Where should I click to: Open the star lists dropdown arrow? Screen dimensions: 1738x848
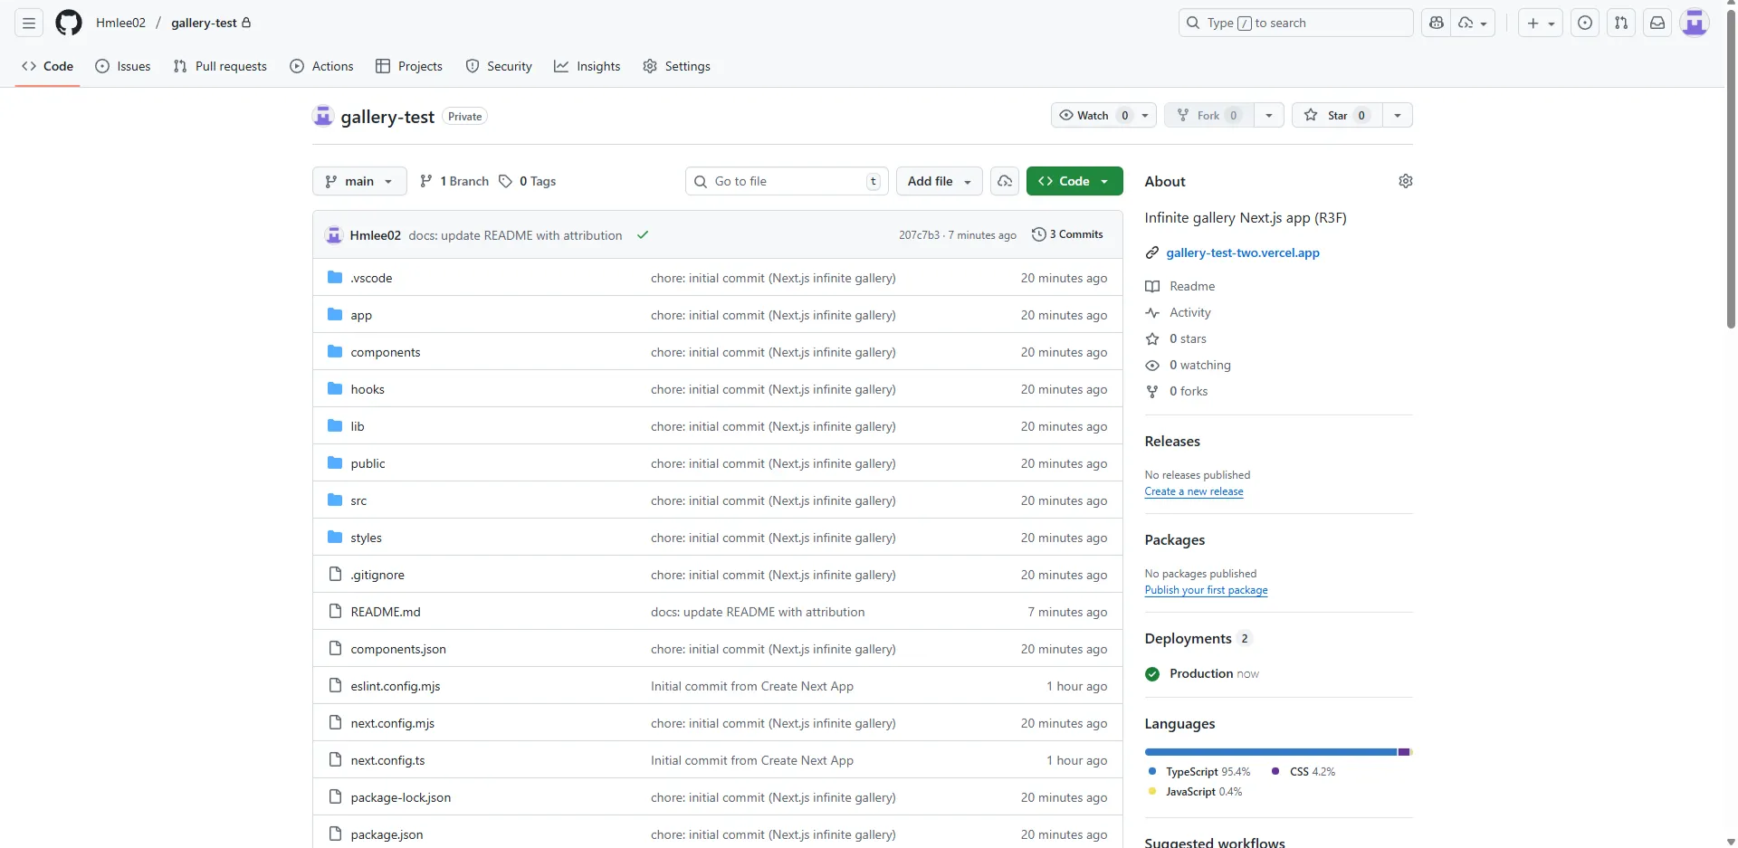1397,115
